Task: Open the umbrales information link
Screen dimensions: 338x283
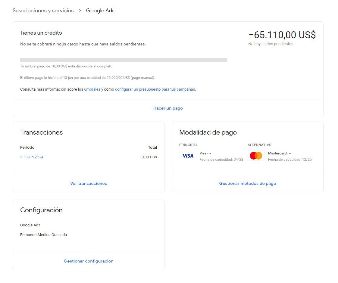Action: (92, 89)
